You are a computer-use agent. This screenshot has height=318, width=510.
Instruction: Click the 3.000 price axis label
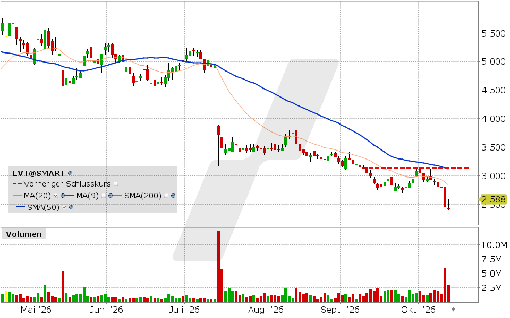tap(494, 176)
